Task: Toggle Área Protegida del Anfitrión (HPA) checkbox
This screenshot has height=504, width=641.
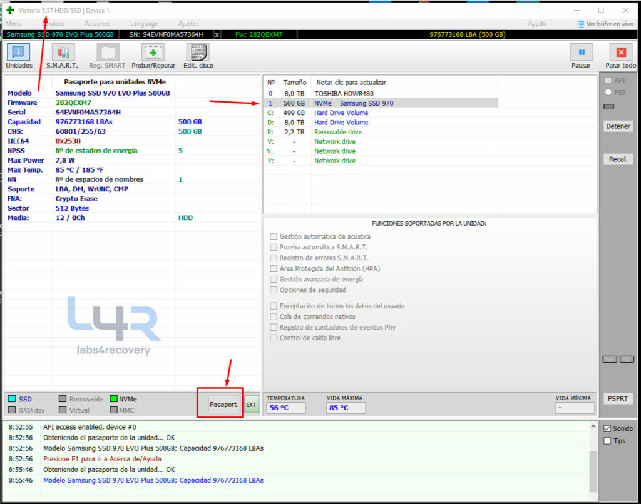Action: pyautogui.click(x=274, y=268)
